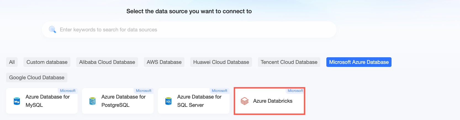Select the Azure Database for MySQL label
Screen dimensions: 460x120
pyautogui.click(x=47, y=101)
